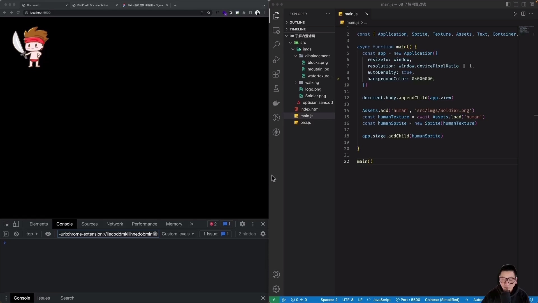Toggle the device toolbar in DevTools
Screen dimensions: 538x303
pos(16,224)
